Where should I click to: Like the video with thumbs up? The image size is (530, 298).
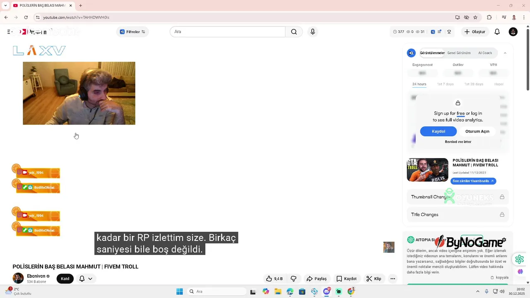coord(274,279)
